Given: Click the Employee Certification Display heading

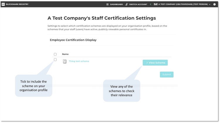Looking at the screenshot, I should click(x=73, y=40).
